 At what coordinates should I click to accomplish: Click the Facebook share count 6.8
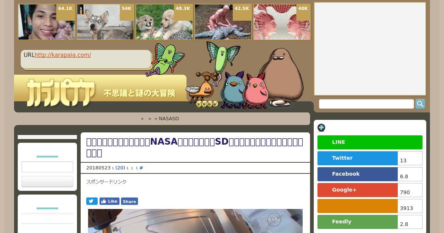point(410,174)
